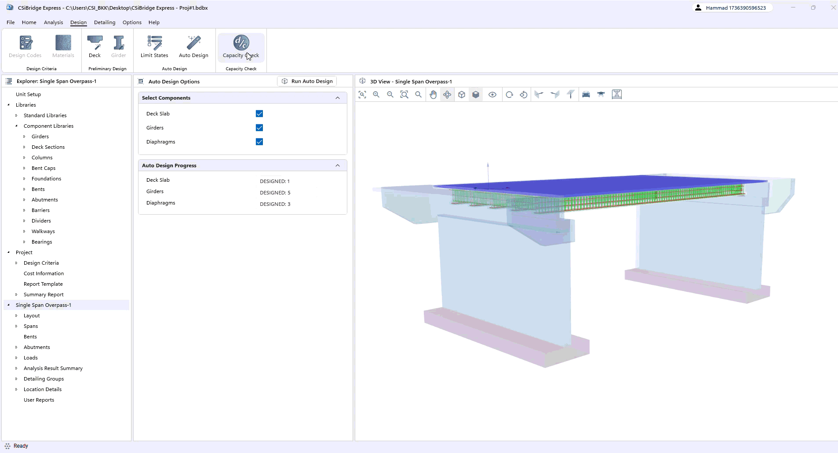This screenshot has height=453, width=838.
Task: Click the eye visibility icon in view toolbar
Action: click(492, 94)
